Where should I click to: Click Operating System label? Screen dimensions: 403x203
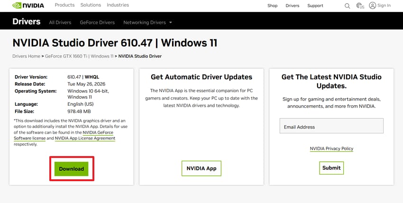[36, 91]
